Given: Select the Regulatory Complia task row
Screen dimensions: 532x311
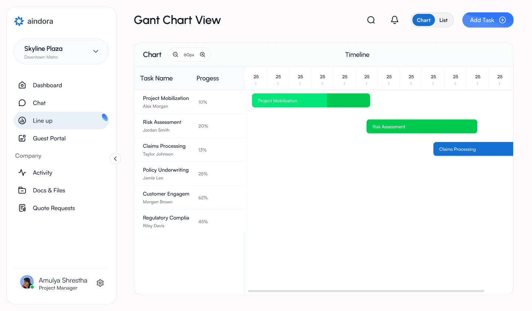Looking at the screenshot, I should click(190, 222).
